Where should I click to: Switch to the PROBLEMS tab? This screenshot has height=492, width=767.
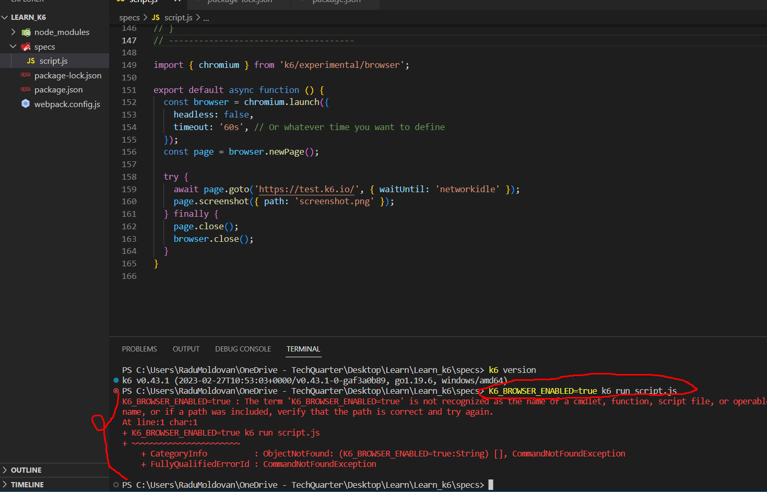click(139, 349)
